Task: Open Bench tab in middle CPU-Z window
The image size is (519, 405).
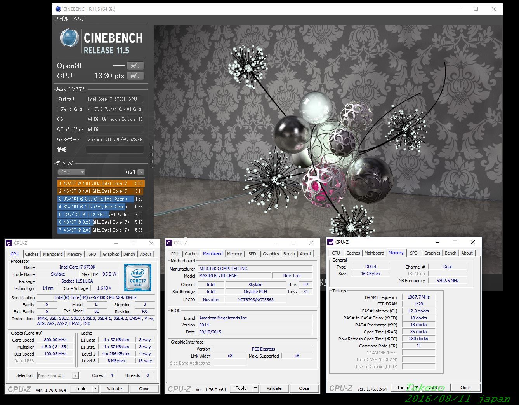Action: 289,254
